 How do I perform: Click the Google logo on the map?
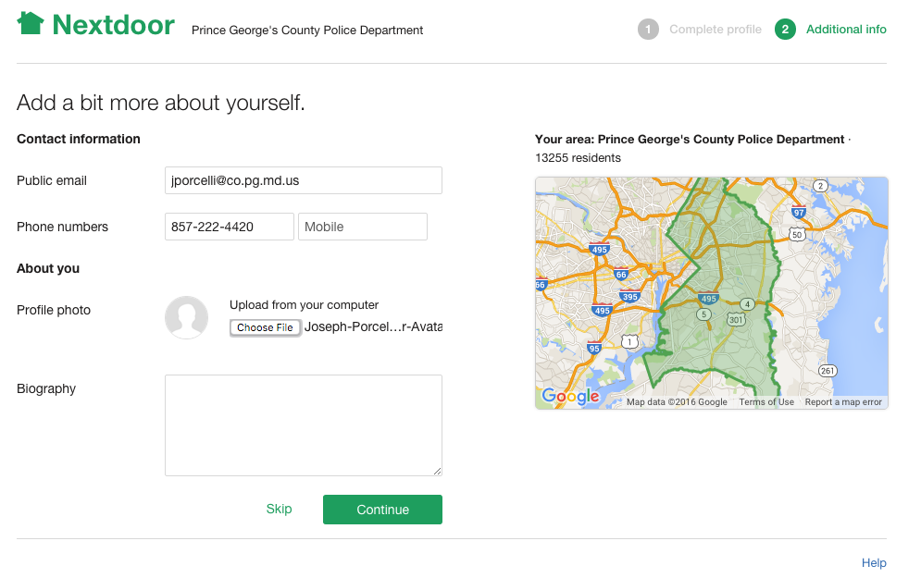572,397
